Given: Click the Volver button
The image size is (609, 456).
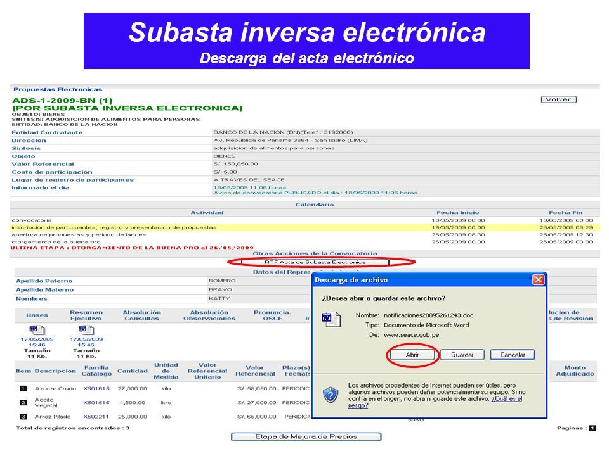Looking at the screenshot, I should pos(558,99).
